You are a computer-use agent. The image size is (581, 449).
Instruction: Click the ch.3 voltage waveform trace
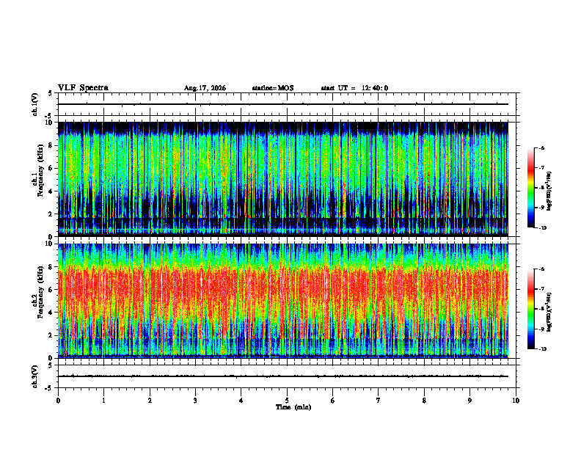coord(283,376)
